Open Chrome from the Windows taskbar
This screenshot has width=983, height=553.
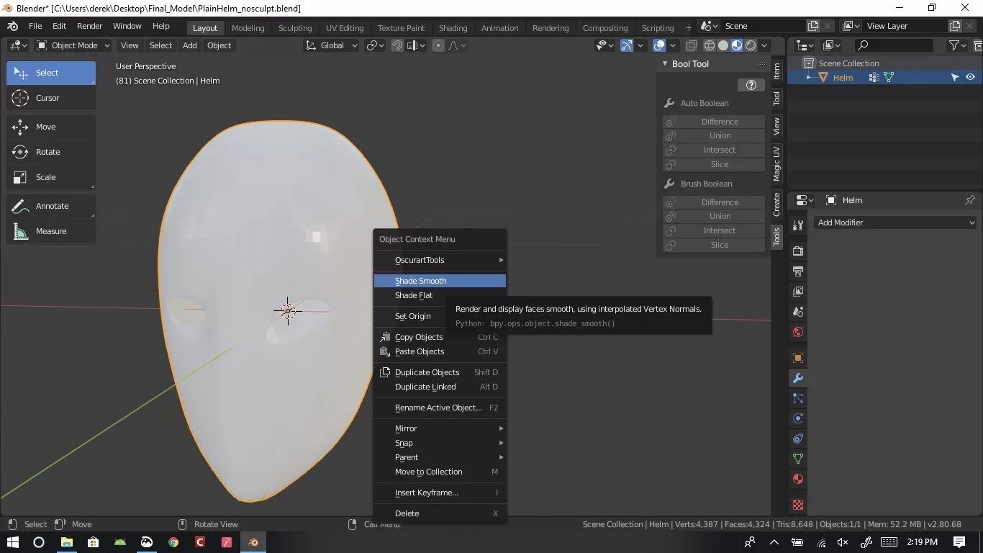173,542
